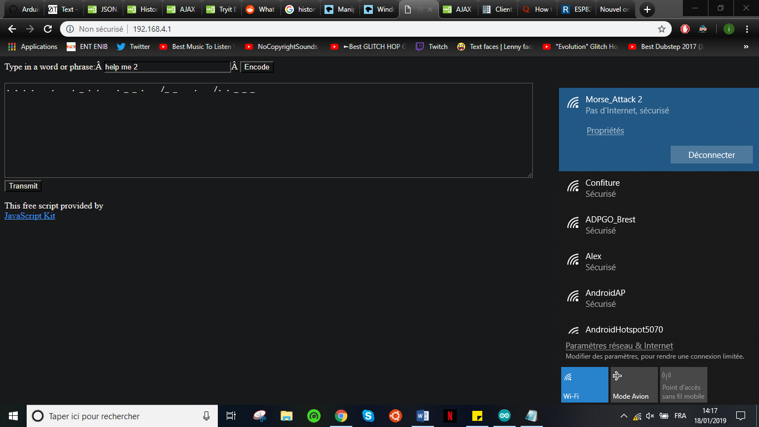759x427 pixels.
Task: Toggle the Wi-Fi quick action tile
Action: [585, 385]
